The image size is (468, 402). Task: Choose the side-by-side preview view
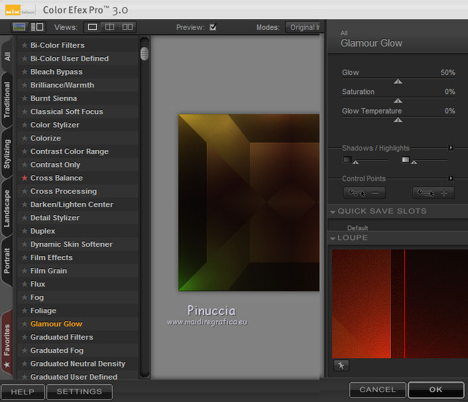point(127,27)
